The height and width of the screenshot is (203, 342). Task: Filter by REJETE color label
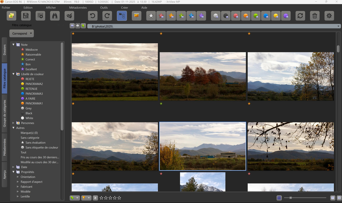tap(30, 79)
